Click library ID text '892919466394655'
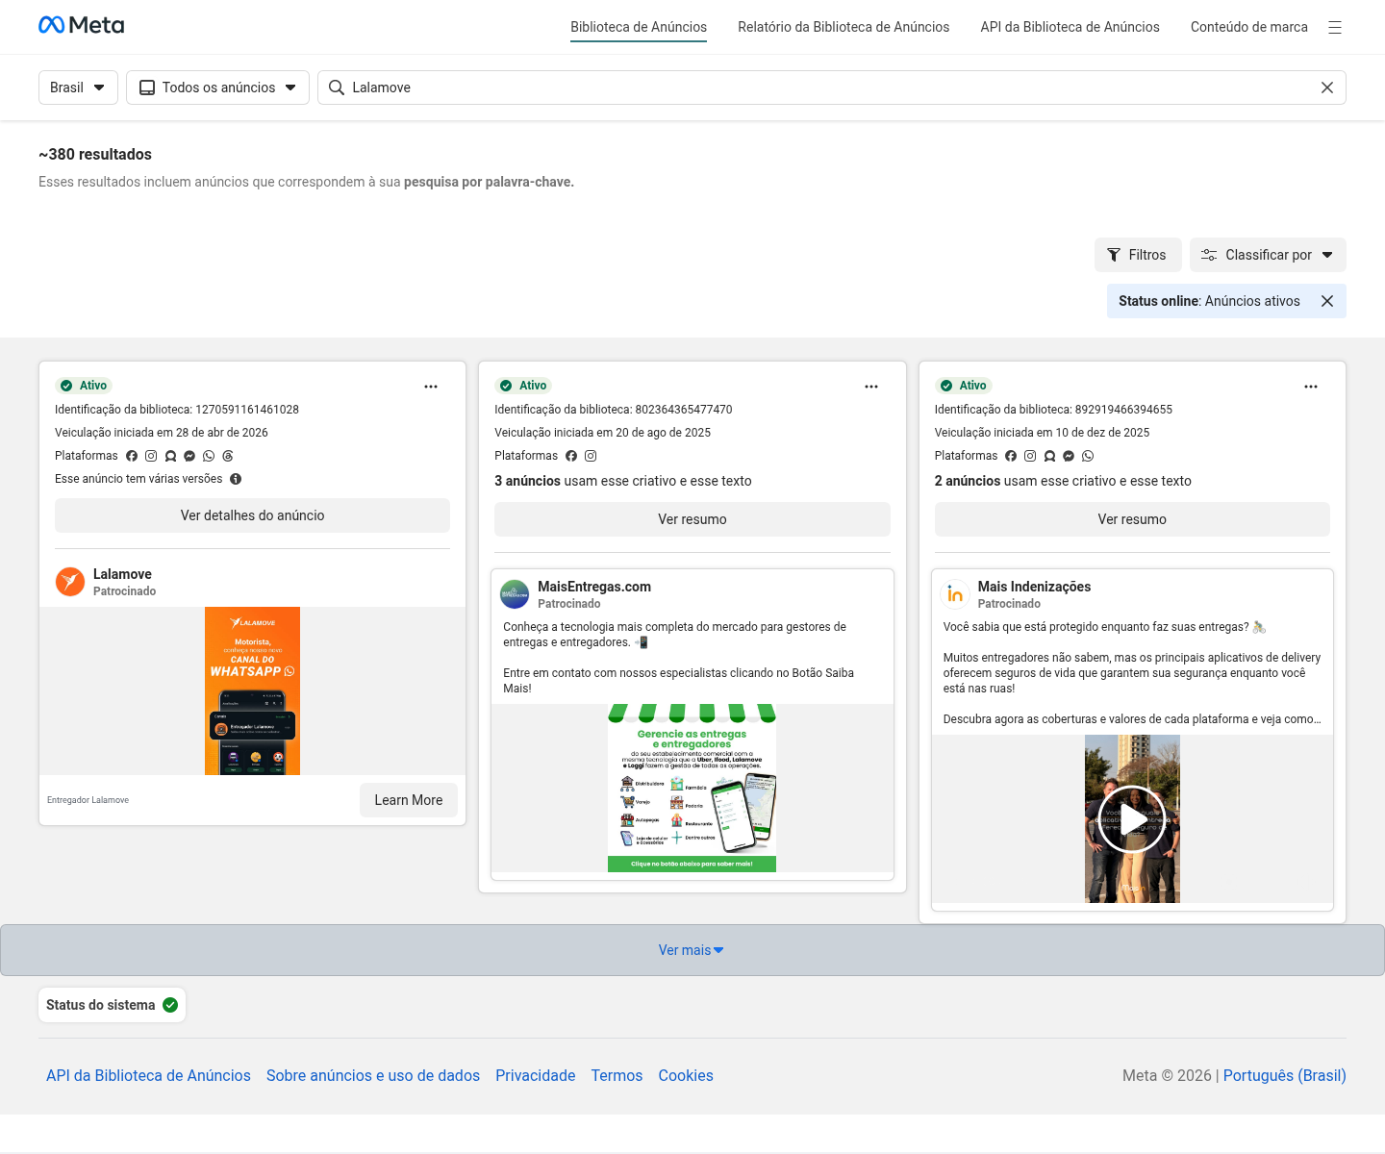1385x1154 pixels. [x=1123, y=410]
